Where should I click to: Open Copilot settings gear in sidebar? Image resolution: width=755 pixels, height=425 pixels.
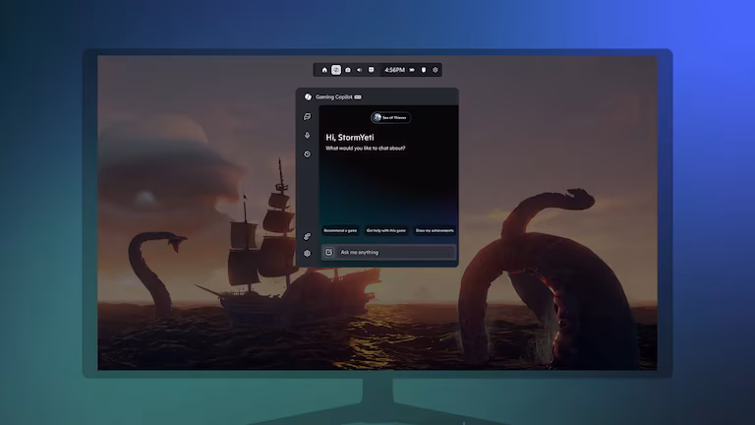[308, 253]
